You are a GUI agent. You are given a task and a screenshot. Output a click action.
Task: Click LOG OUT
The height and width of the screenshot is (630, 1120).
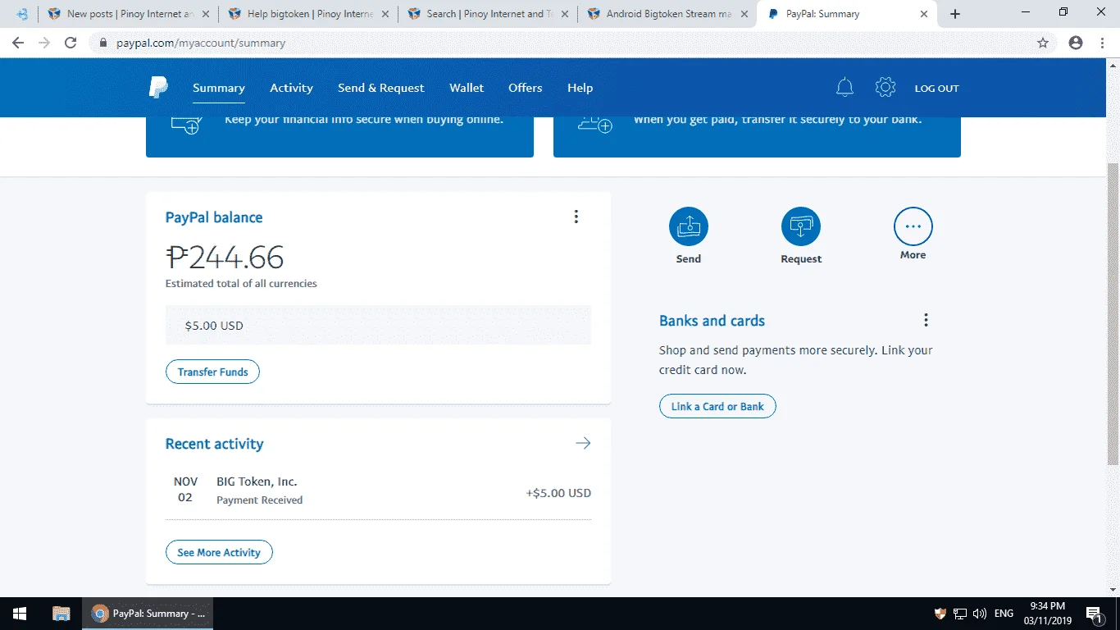click(x=936, y=89)
